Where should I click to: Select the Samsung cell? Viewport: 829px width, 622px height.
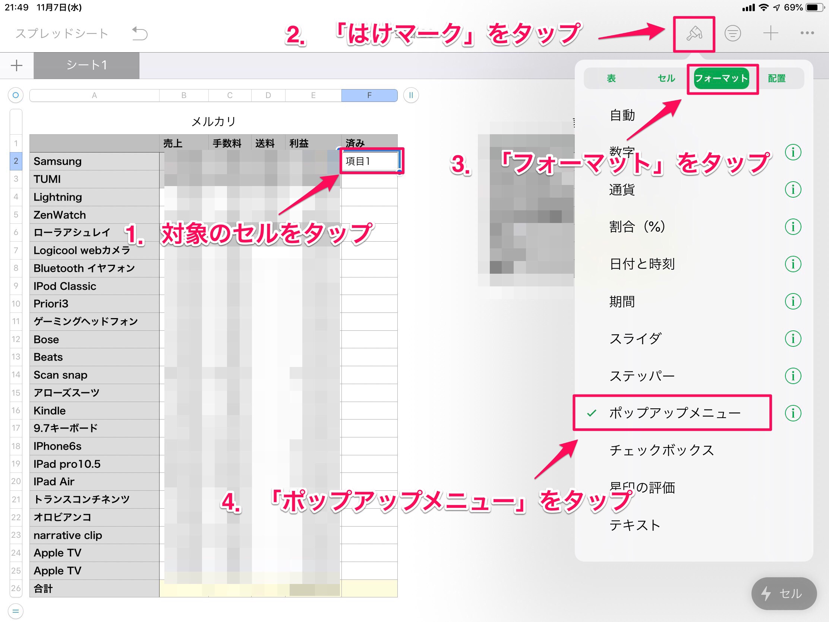click(x=94, y=161)
